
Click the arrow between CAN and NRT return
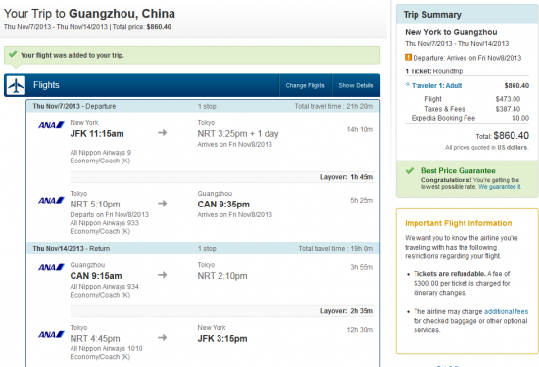click(163, 275)
